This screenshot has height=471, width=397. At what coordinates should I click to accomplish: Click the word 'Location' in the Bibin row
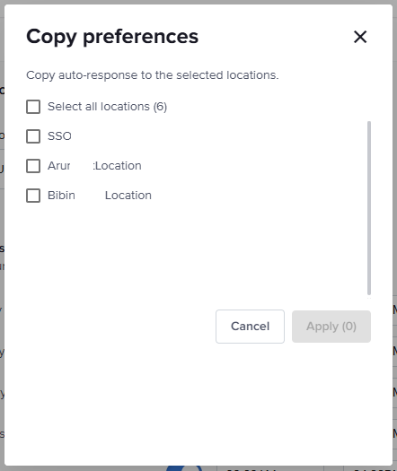128,196
